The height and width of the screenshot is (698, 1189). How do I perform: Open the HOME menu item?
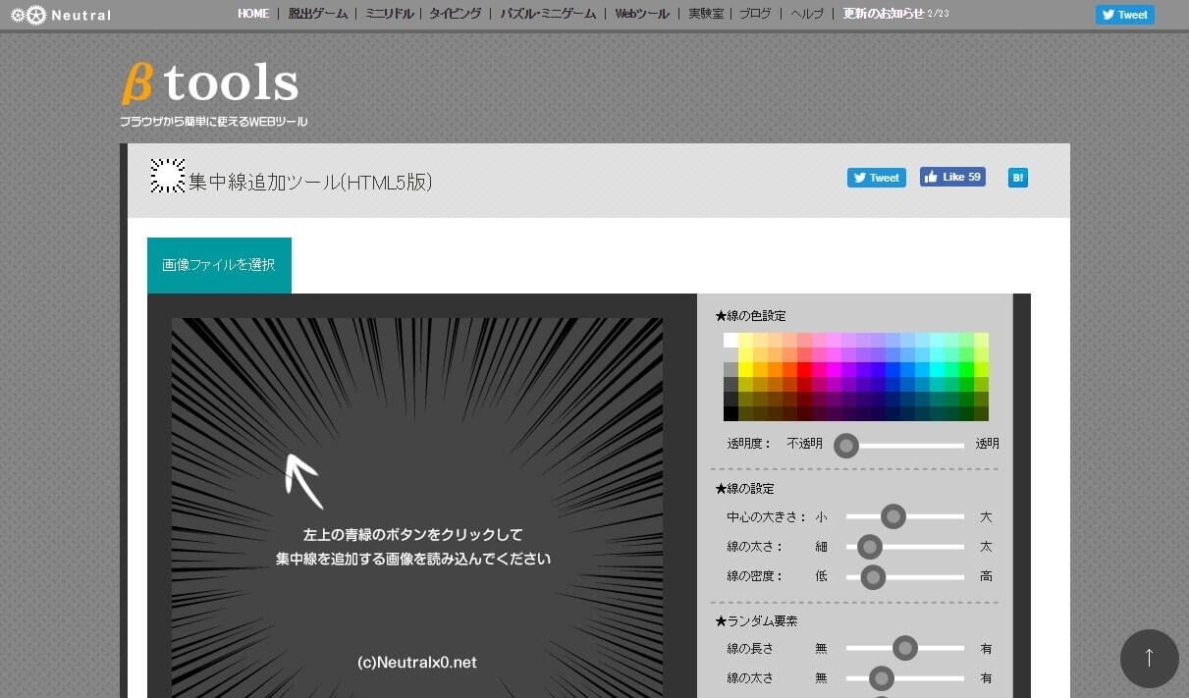253,14
